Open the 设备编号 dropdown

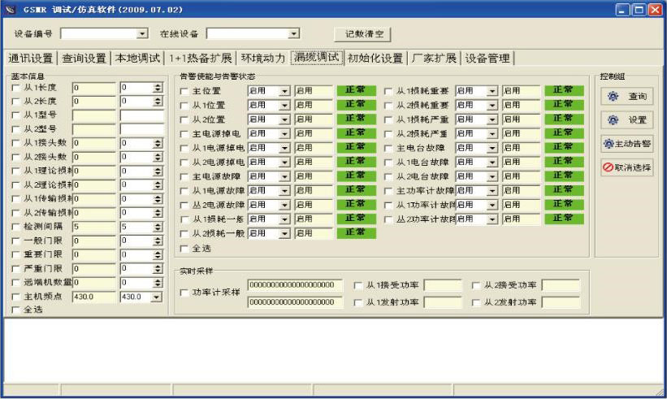click(142, 34)
